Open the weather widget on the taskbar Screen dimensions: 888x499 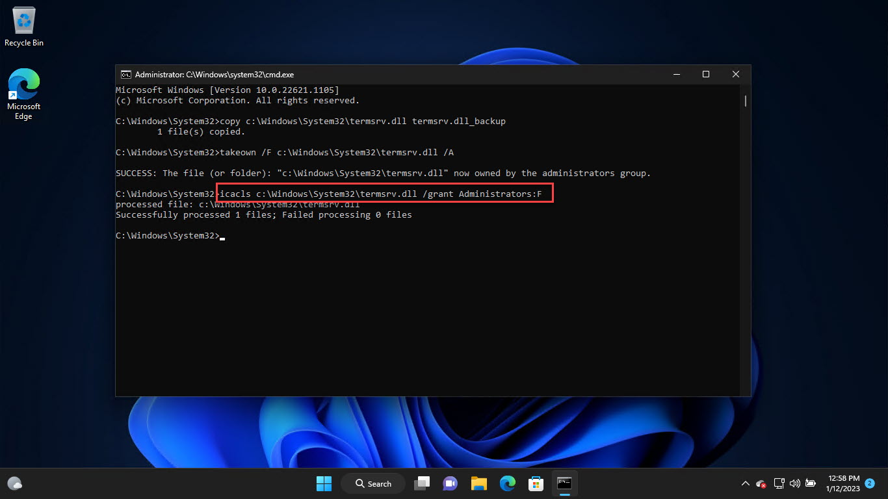[x=15, y=483]
